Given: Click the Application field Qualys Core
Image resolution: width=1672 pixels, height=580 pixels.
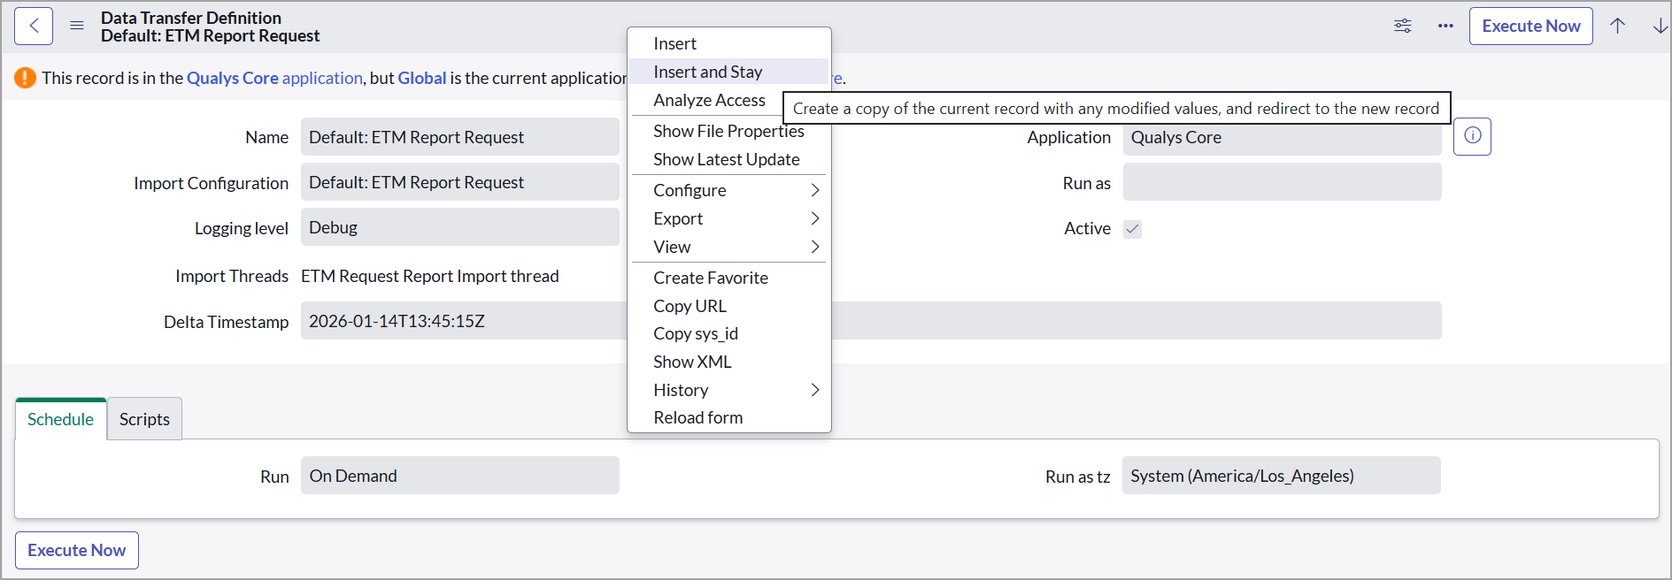Looking at the screenshot, I should point(1282,137).
